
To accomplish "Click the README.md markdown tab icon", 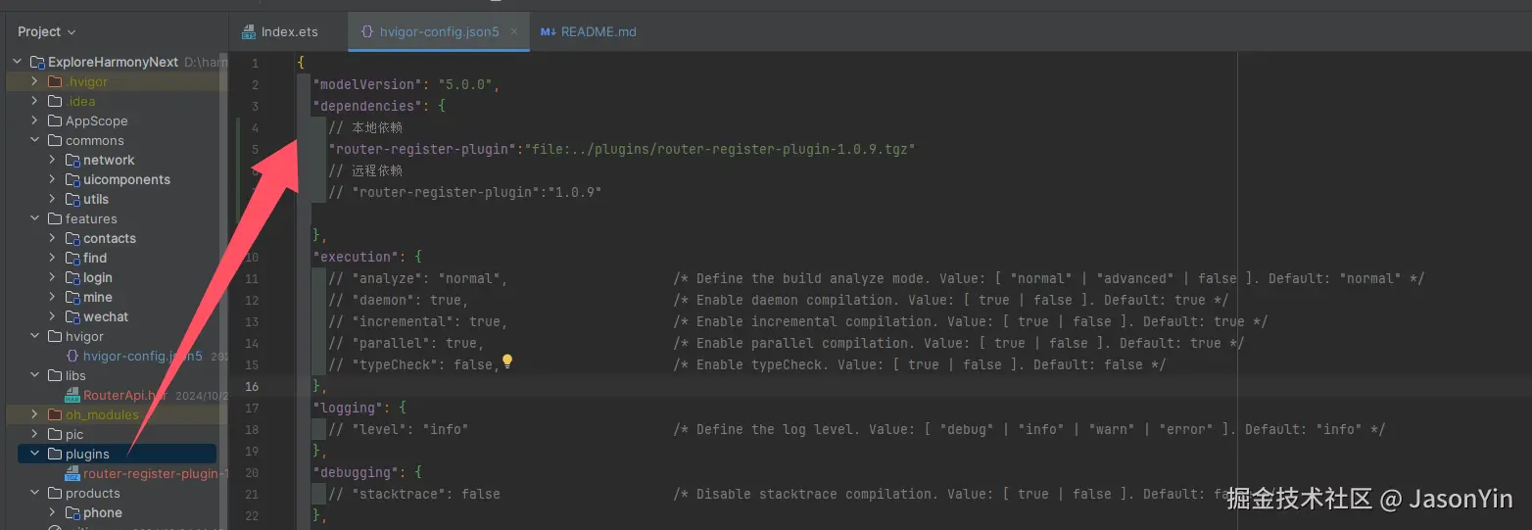I will (548, 31).
